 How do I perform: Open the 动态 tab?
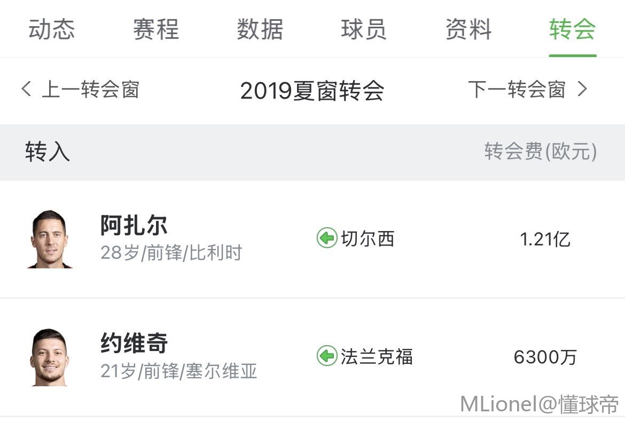pos(52,29)
